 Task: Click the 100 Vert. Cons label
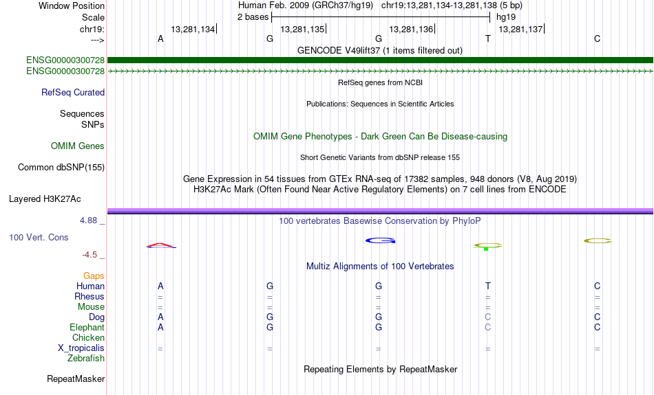click(39, 237)
